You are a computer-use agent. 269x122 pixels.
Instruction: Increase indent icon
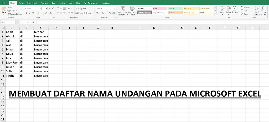[x=72, y=13]
